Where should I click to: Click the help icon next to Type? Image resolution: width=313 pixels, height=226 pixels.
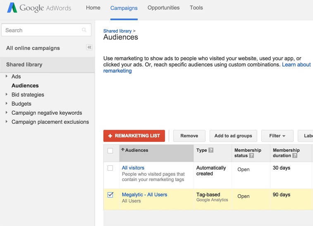coord(211,151)
